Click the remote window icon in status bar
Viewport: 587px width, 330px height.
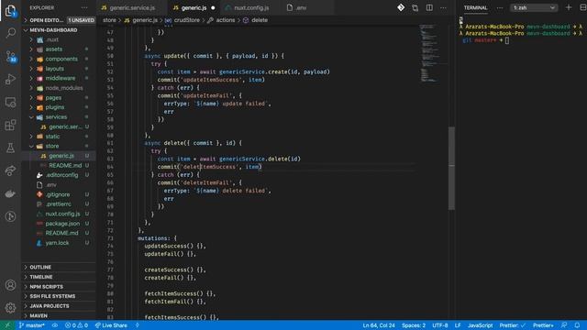(x=7, y=325)
